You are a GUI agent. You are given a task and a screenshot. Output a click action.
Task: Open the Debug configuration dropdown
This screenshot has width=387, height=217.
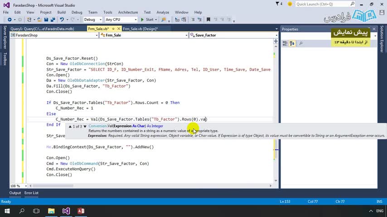93,19
